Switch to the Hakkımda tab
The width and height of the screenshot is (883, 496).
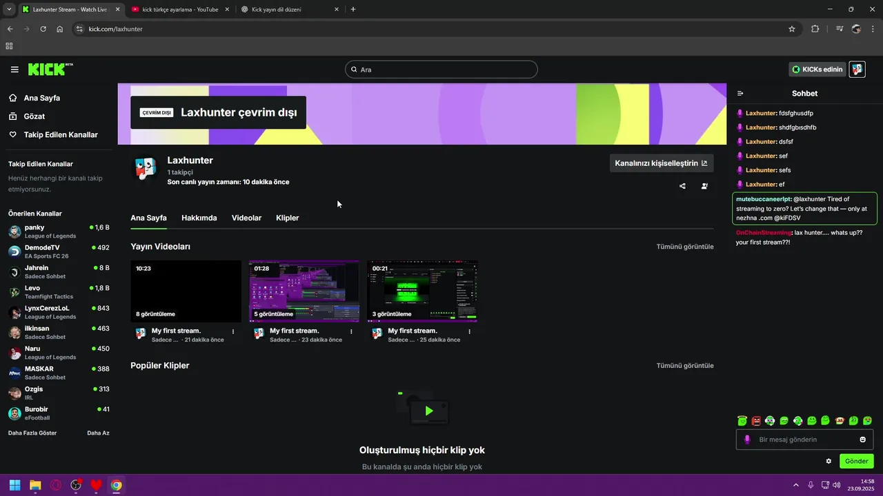pyautogui.click(x=199, y=218)
